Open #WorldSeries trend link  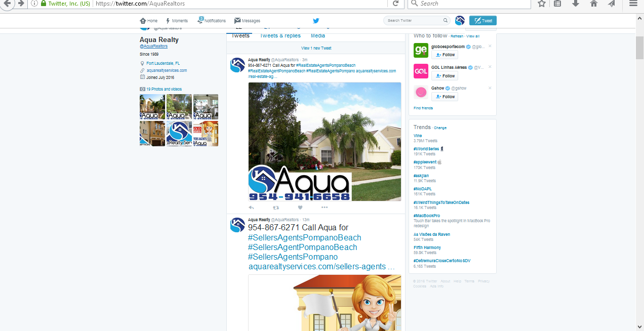pyautogui.click(x=426, y=149)
